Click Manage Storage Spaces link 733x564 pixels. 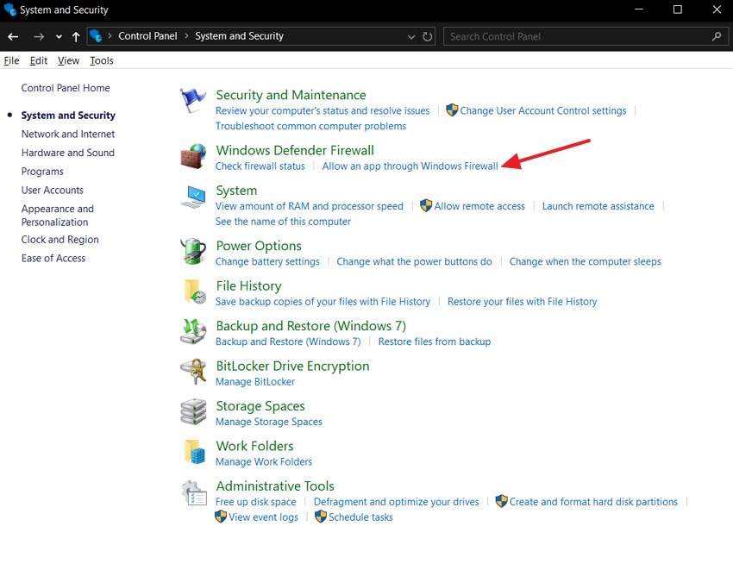pos(269,422)
